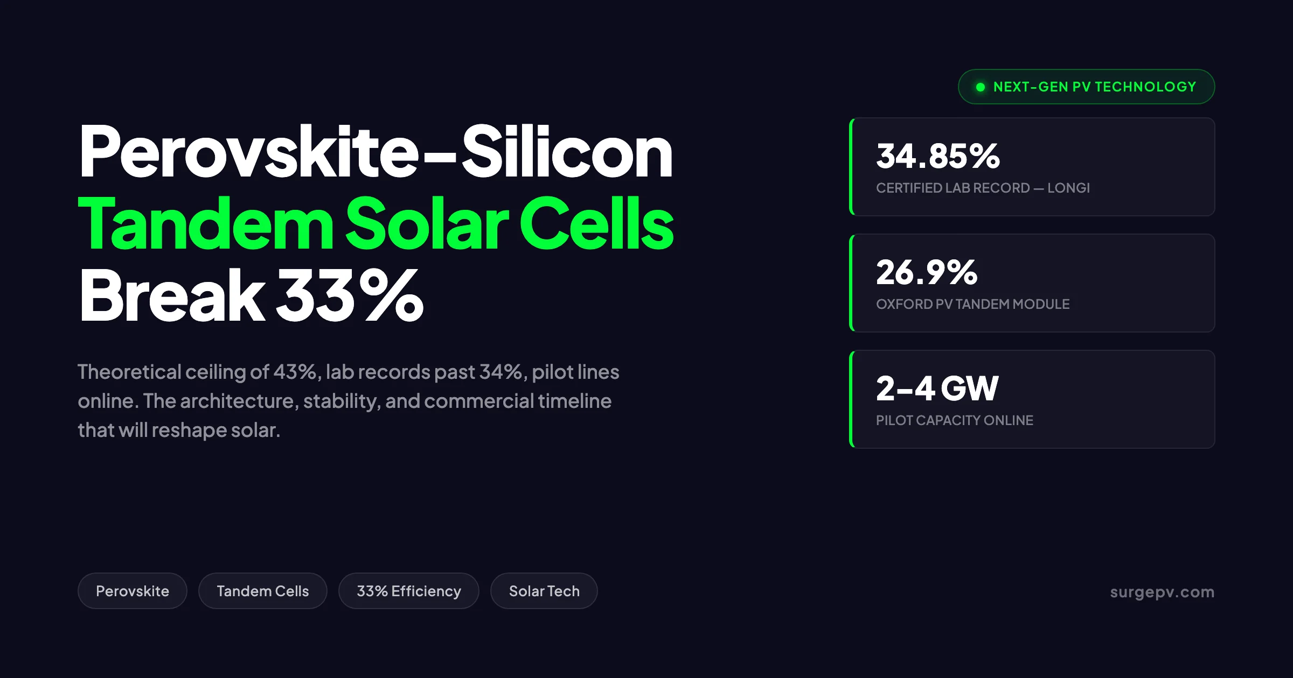Select the Oxford PV Tandem Module label

(x=973, y=304)
